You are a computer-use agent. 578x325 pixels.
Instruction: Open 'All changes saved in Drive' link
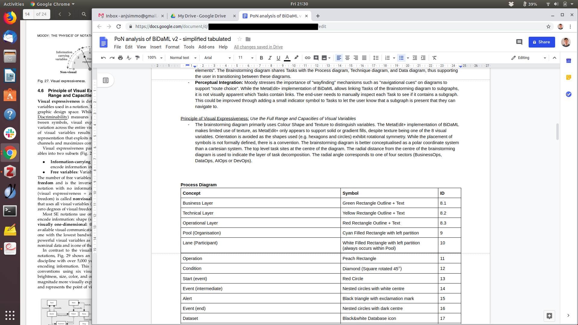pos(258,47)
